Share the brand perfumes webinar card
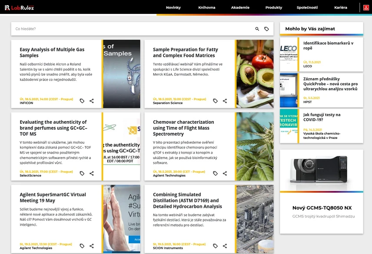Image resolution: width=372 pixels, height=254 pixels. coord(92,174)
